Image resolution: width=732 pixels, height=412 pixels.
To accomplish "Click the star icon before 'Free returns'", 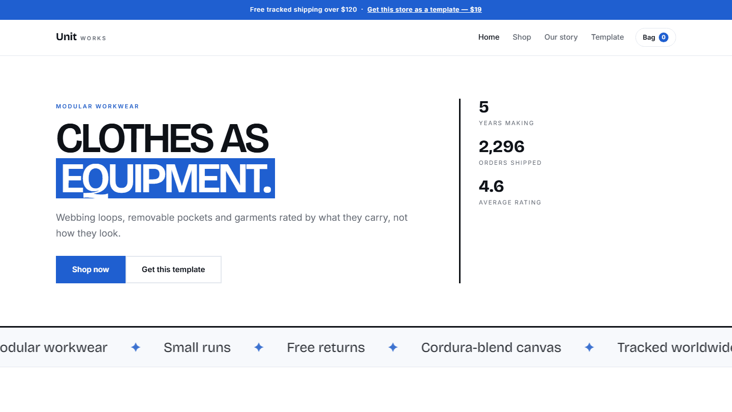I will pyautogui.click(x=259, y=347).
